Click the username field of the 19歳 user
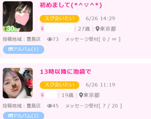151x119 pixels. pyautogui.click(x=51, y=95)
